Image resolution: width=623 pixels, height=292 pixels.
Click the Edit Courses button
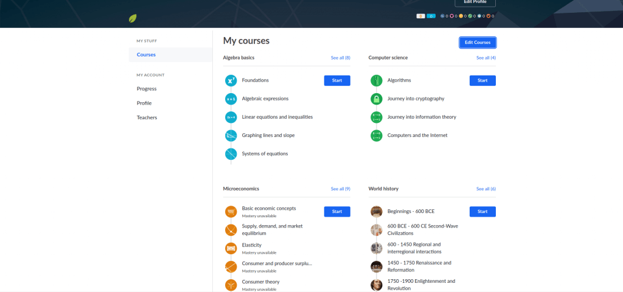point(478,43)
